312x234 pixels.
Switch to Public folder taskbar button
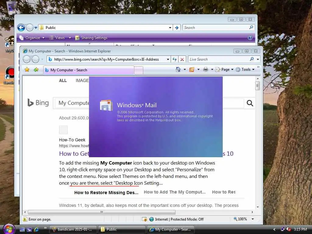pyautogui.click(x=121, y=229)
